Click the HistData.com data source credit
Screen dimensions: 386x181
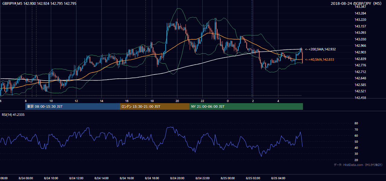coord(358,165)
